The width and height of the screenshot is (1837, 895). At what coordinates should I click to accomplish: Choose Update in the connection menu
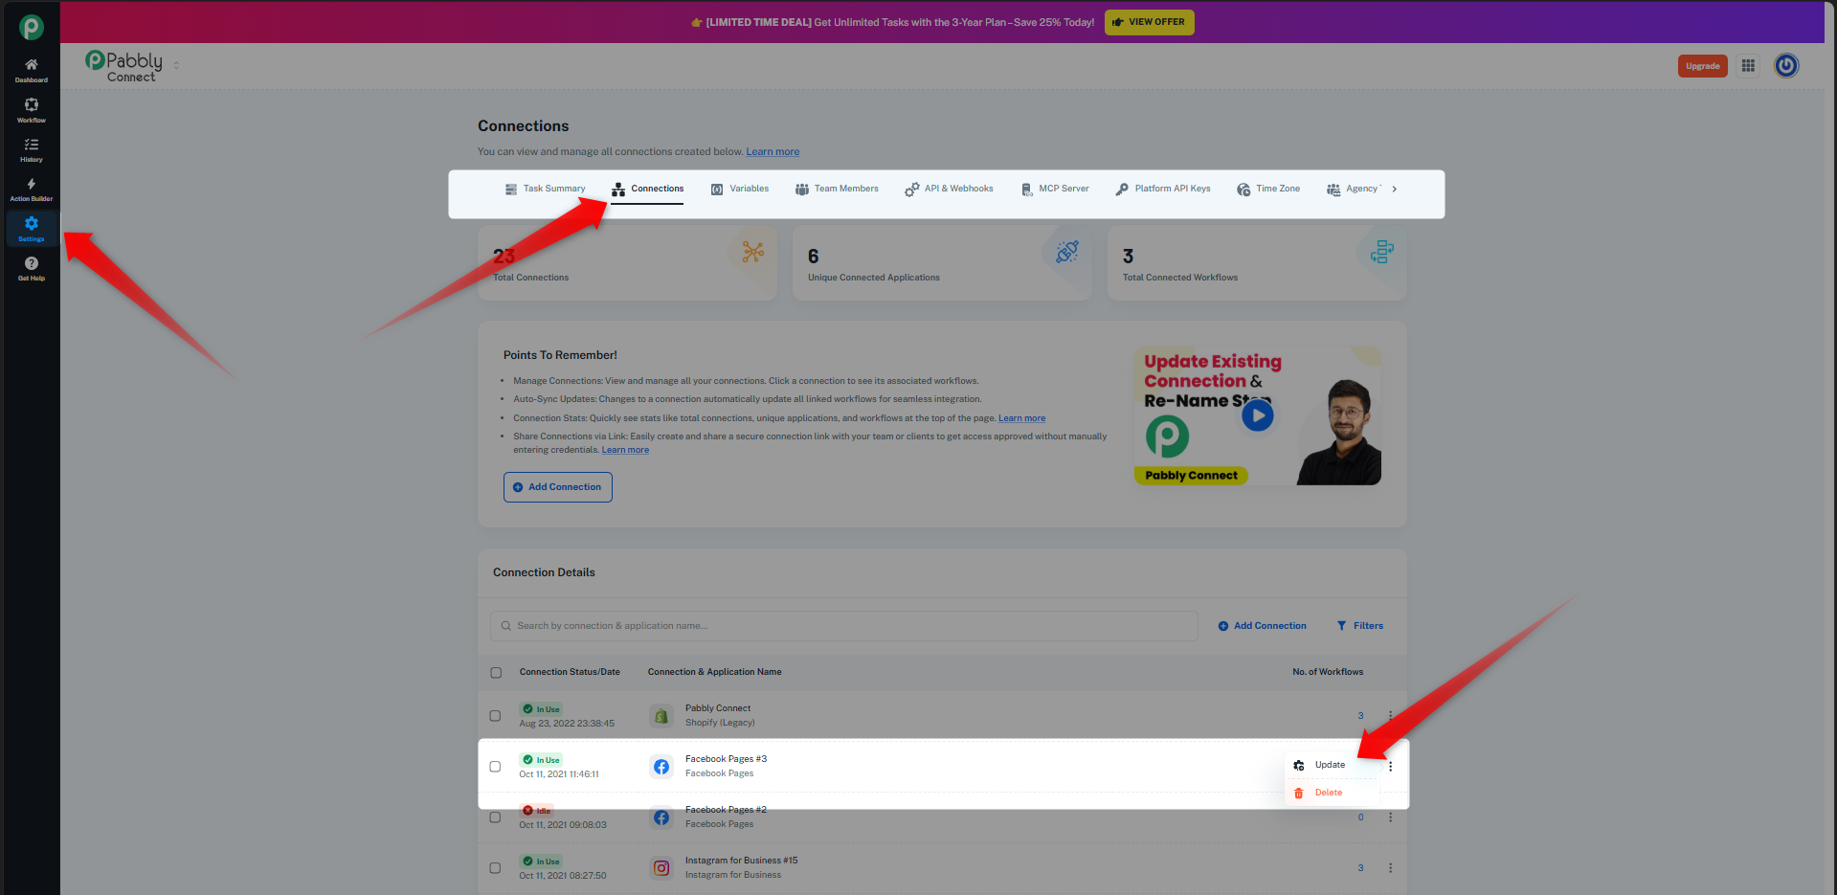pos(1331,765)
